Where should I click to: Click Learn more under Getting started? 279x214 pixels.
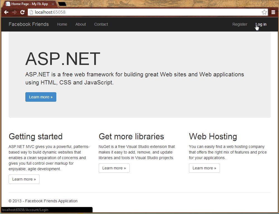tap(24, 179)
